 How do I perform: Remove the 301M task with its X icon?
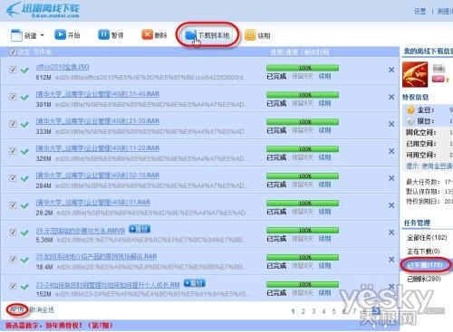point(391,97)
